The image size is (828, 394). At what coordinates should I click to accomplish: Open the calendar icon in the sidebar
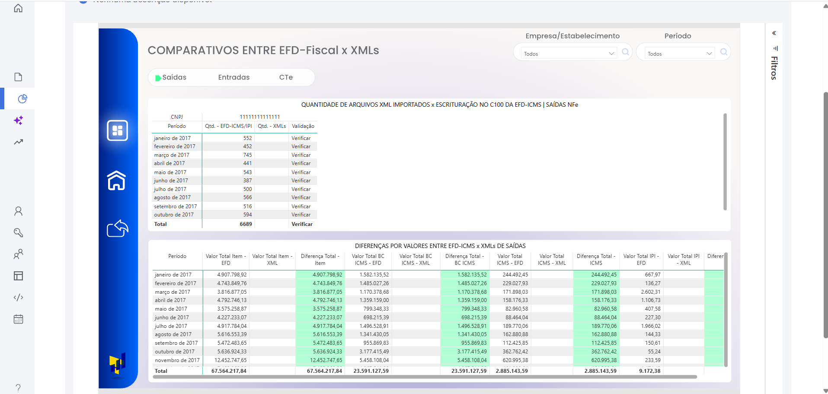point(18,319)
